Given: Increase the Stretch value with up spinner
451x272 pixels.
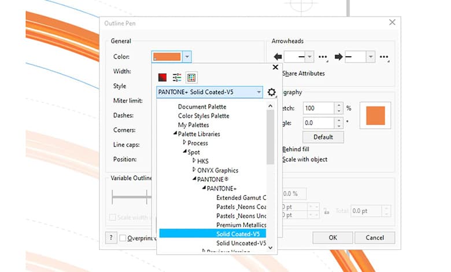Looking at the screenshot, I should 339,106.
